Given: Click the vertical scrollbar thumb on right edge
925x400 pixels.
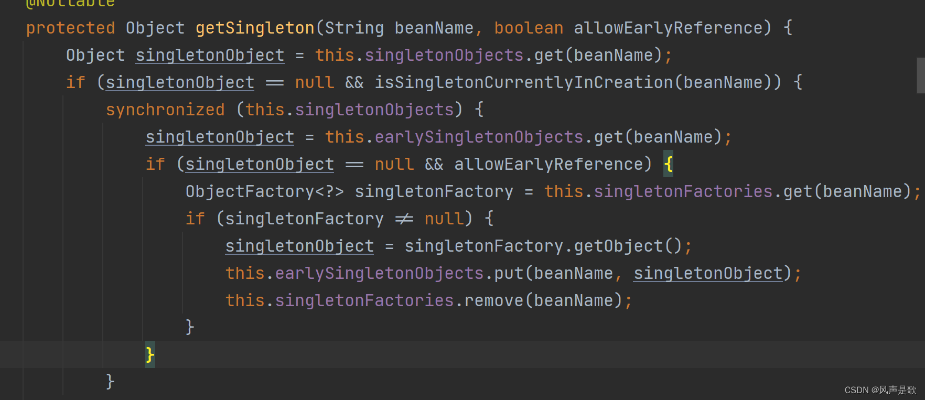Looking at the screenshot, I should pyautogui.click(x=921, y=75).
